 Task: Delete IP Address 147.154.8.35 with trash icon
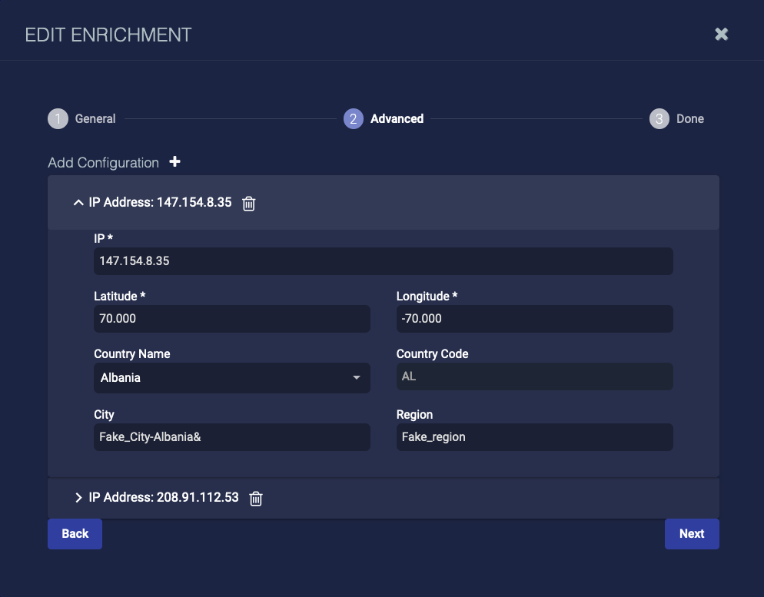(x=249, y=204)
